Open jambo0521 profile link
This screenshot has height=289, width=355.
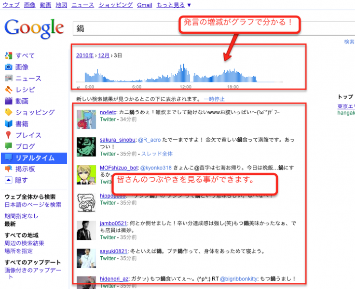(x=113, y=223)
